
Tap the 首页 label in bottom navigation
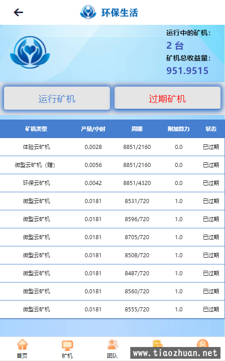(x=22, y=356)
